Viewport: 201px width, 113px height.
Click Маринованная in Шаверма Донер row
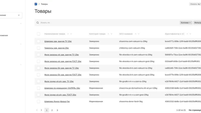96,101
